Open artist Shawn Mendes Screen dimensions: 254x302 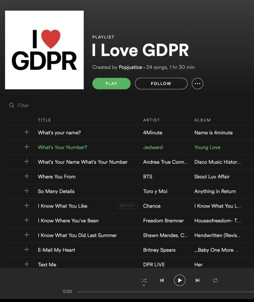165,235
